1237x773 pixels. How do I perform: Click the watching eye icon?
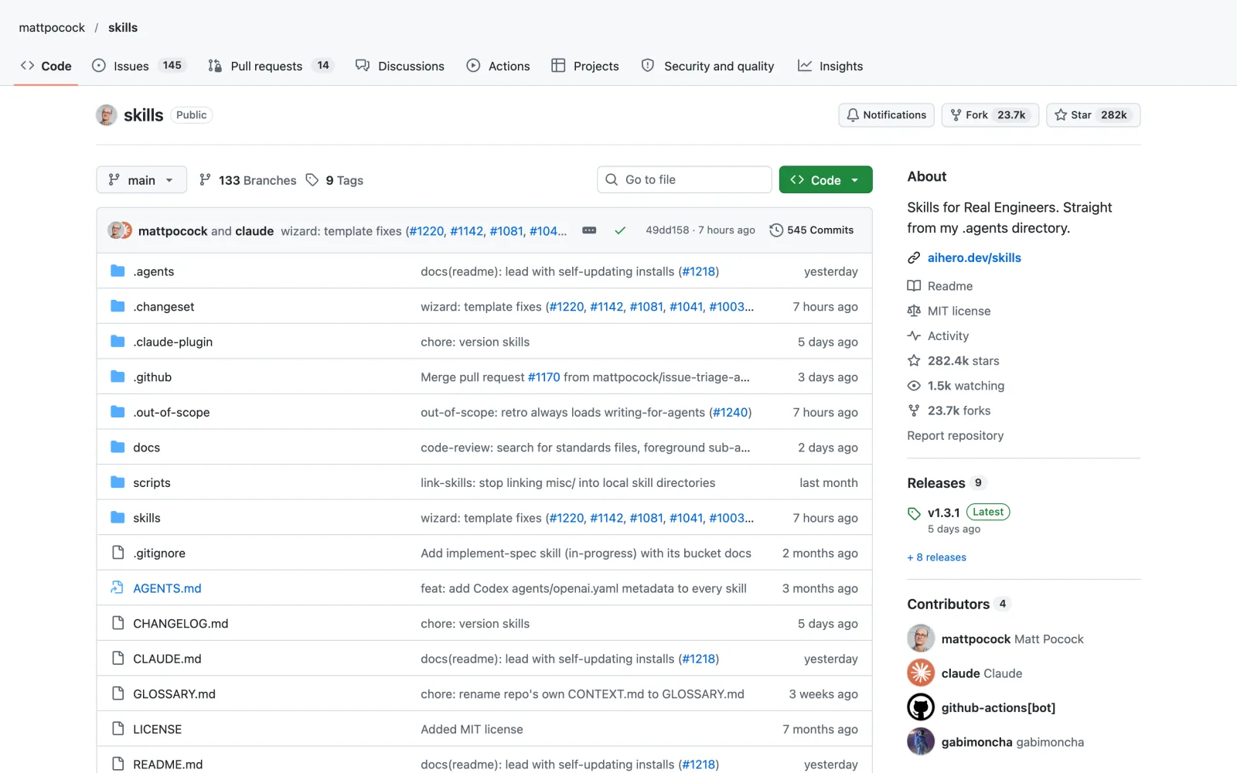(914, 385)
